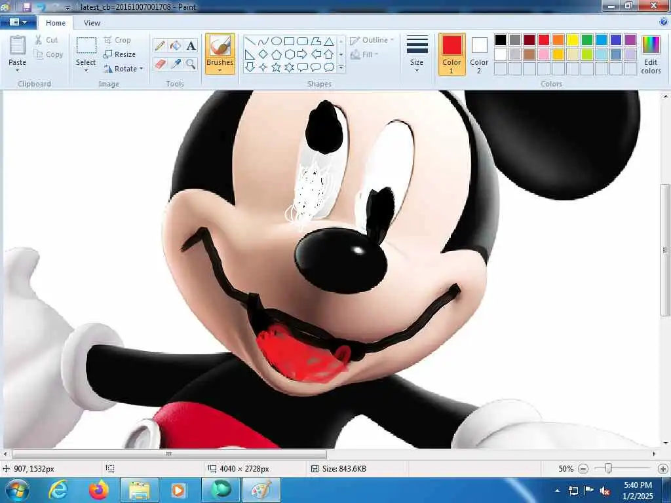
Task: Click the zoom in plus button
Action: coord(663,469)
